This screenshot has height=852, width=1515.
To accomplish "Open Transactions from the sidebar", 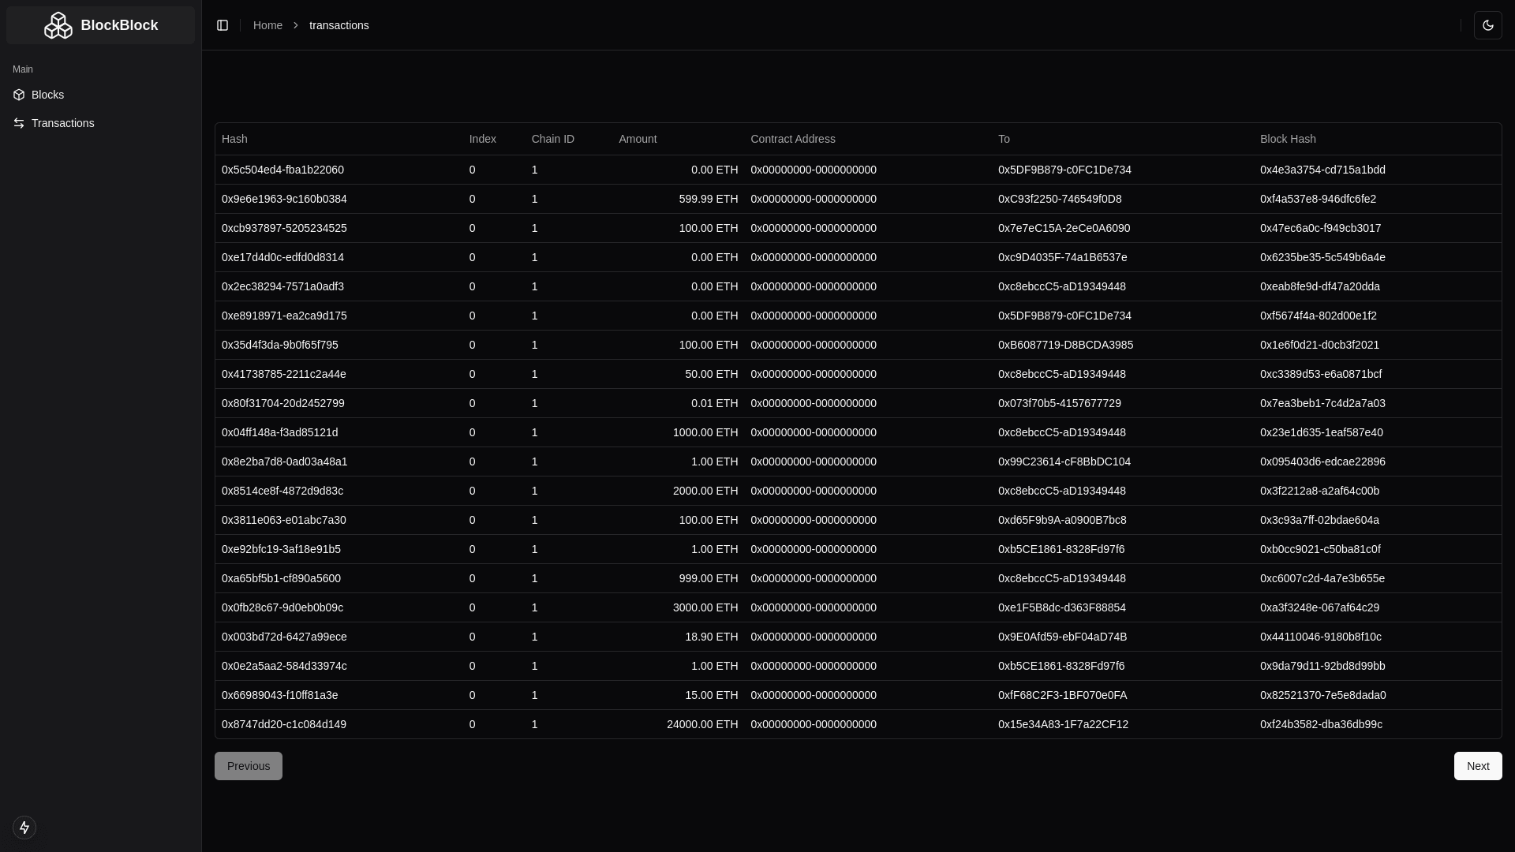I will 63,123.
